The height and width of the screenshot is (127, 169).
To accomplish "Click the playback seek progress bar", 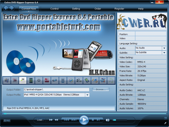I will coord(84,114).
